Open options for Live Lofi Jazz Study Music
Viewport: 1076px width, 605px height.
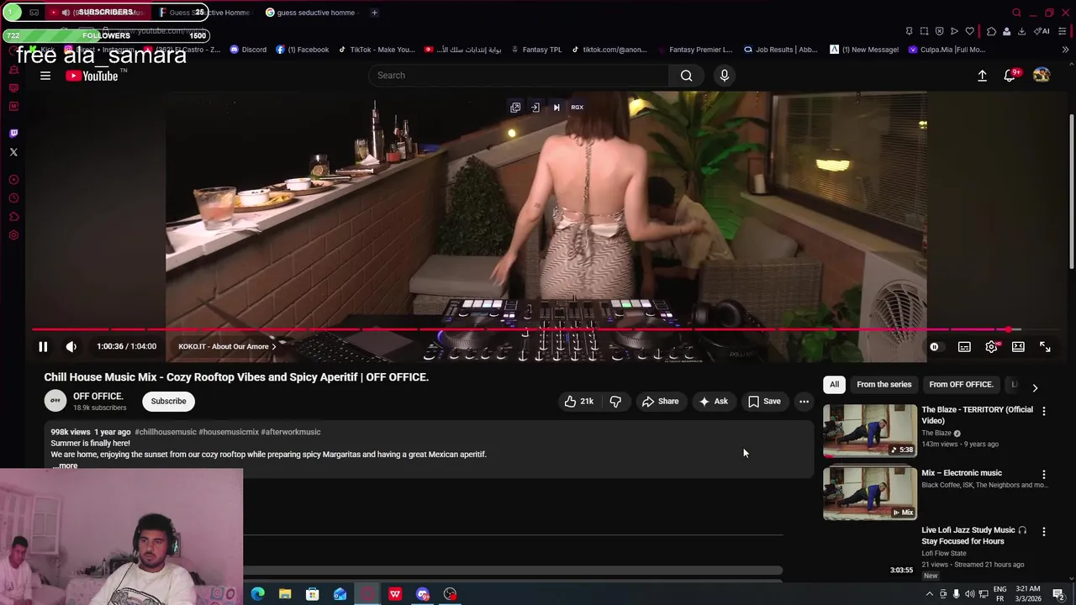coord(1044,532)
